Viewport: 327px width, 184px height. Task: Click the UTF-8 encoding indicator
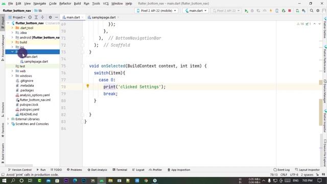[x=294, y=175]
